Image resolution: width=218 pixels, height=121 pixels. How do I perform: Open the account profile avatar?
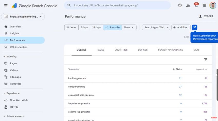[x=213, y=5]
